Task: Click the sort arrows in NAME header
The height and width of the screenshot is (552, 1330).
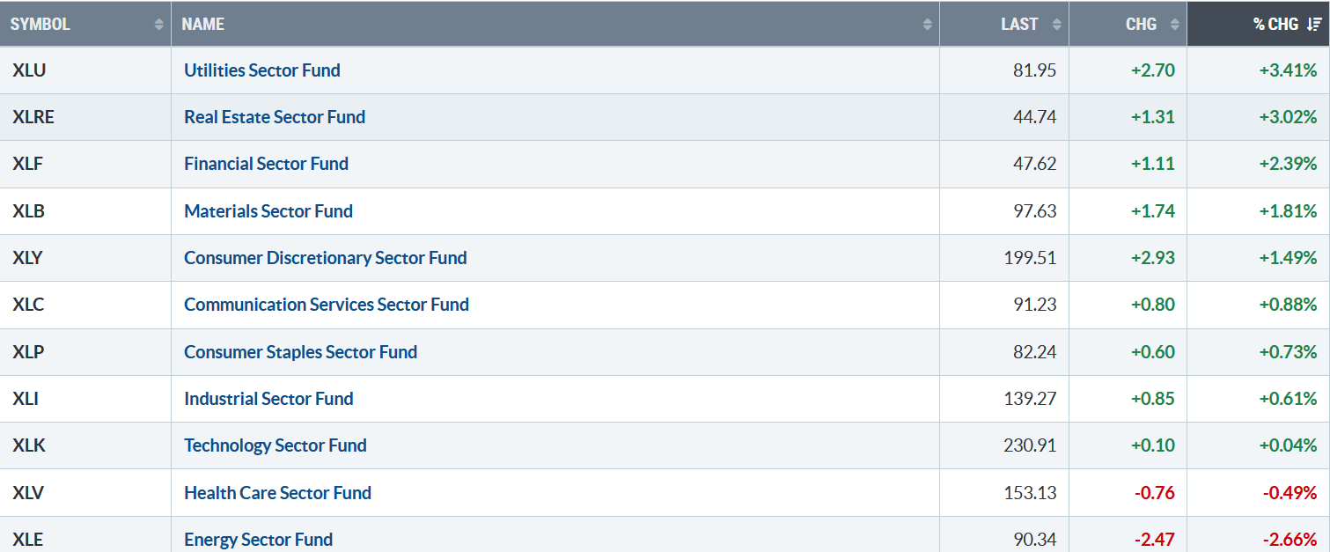Action: (x=927, y=25)
